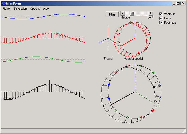Viewport: 187px width, 134px height.
Task: Click the Rapide label
Action: (125, 17)
